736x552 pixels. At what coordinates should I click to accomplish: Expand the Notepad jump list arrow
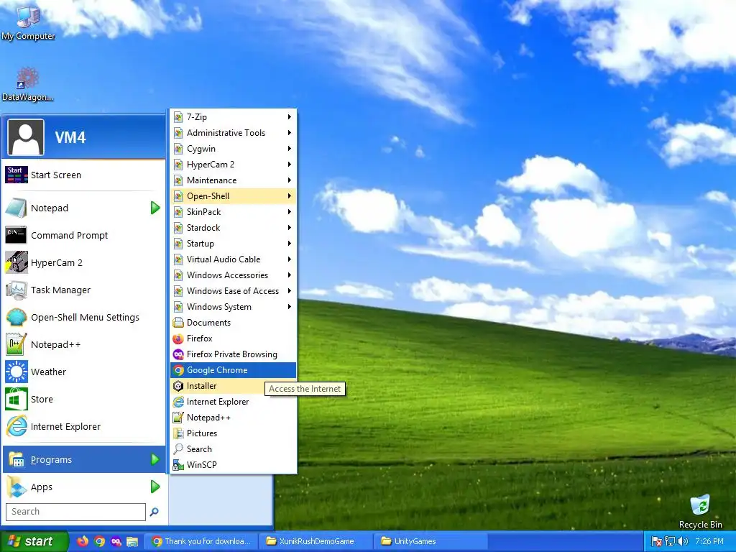tap(155, 208)
